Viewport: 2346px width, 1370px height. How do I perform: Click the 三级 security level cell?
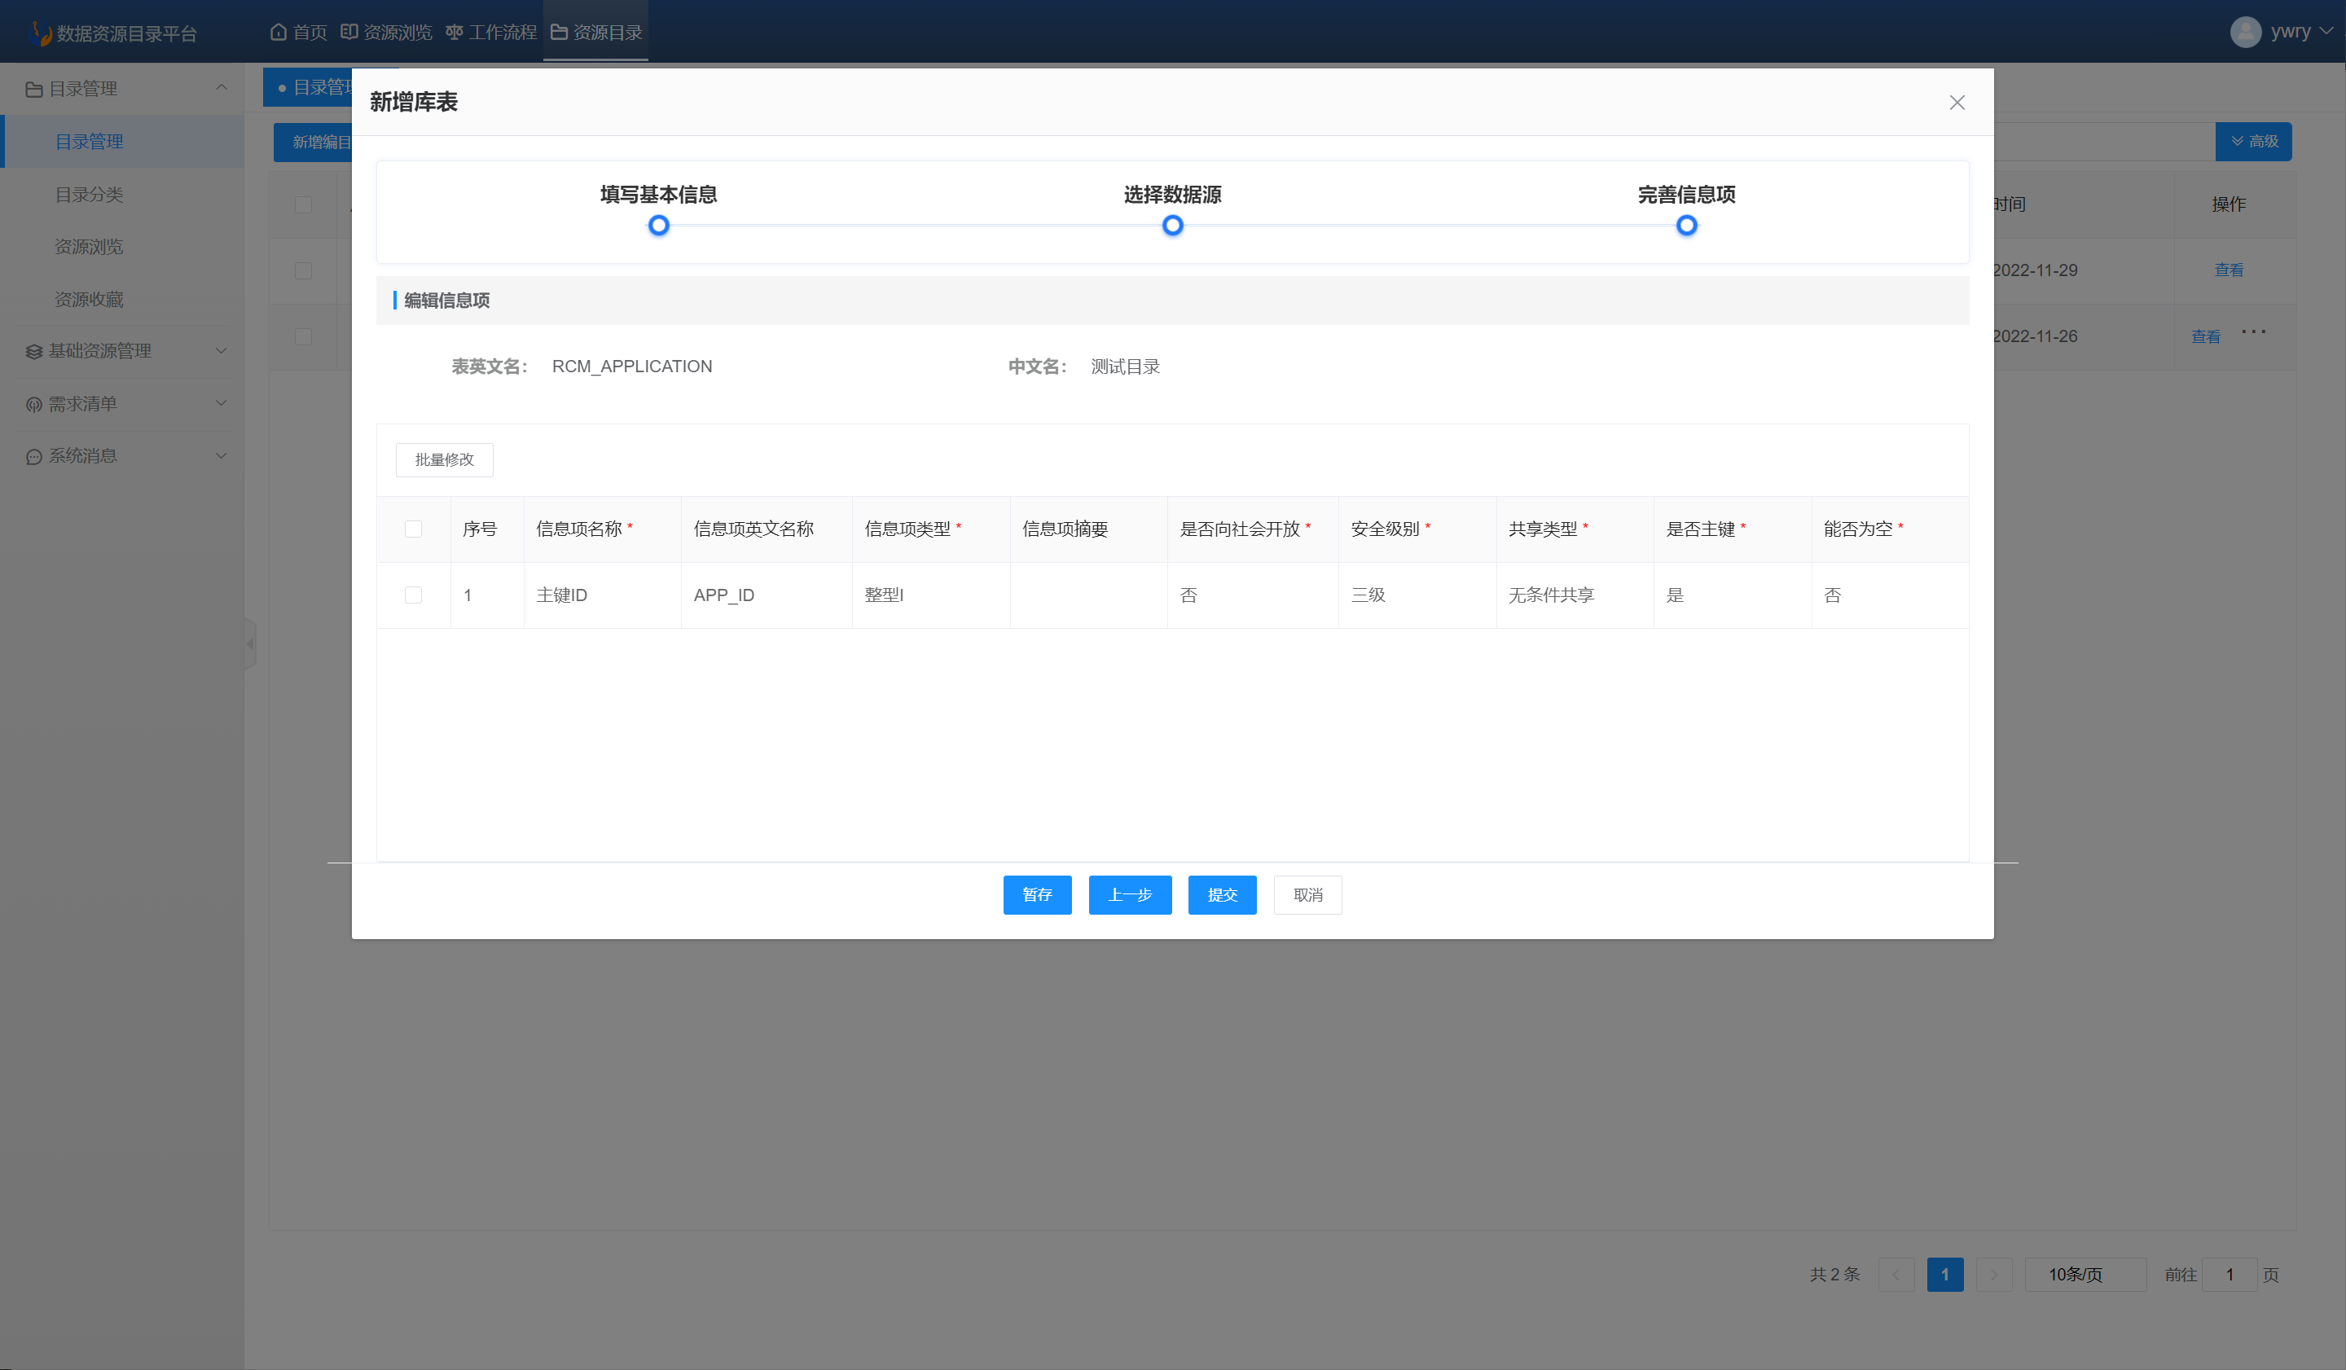[1417, 595]
